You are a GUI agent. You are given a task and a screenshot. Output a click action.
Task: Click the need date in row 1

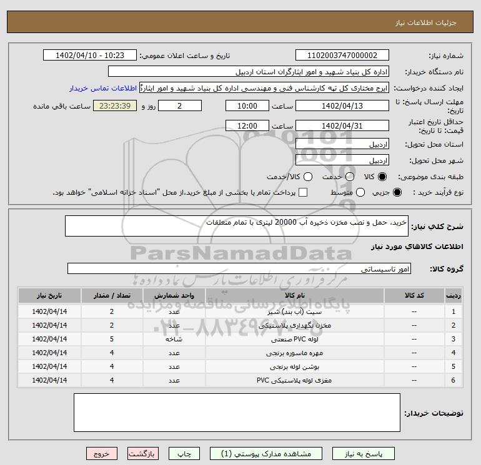click(x=49, y=311)
